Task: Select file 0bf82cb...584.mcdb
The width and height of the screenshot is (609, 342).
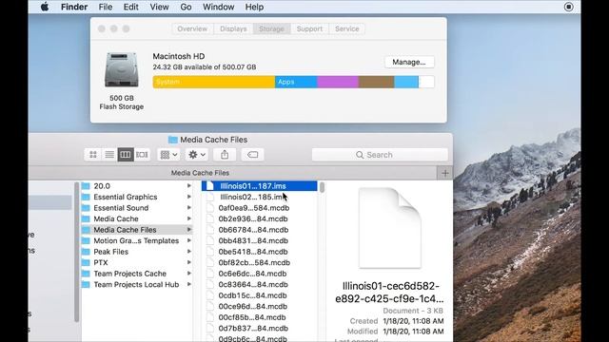Action: point(260,262)
